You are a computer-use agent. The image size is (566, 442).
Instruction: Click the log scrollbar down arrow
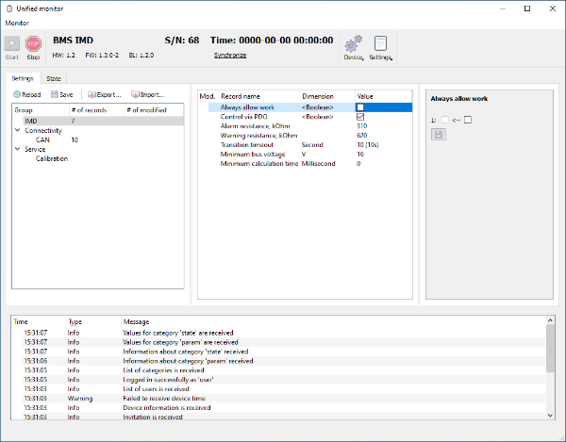click(x=550, y=416)
